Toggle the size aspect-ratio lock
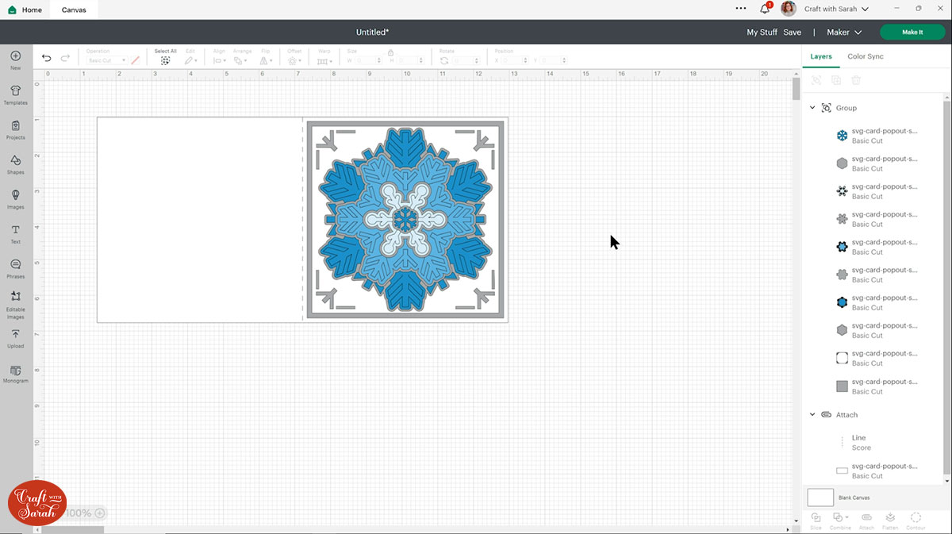 pos(391,52)
